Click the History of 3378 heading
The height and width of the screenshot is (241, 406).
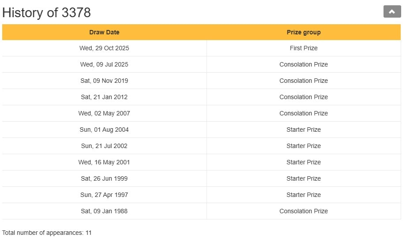[47, 13]
